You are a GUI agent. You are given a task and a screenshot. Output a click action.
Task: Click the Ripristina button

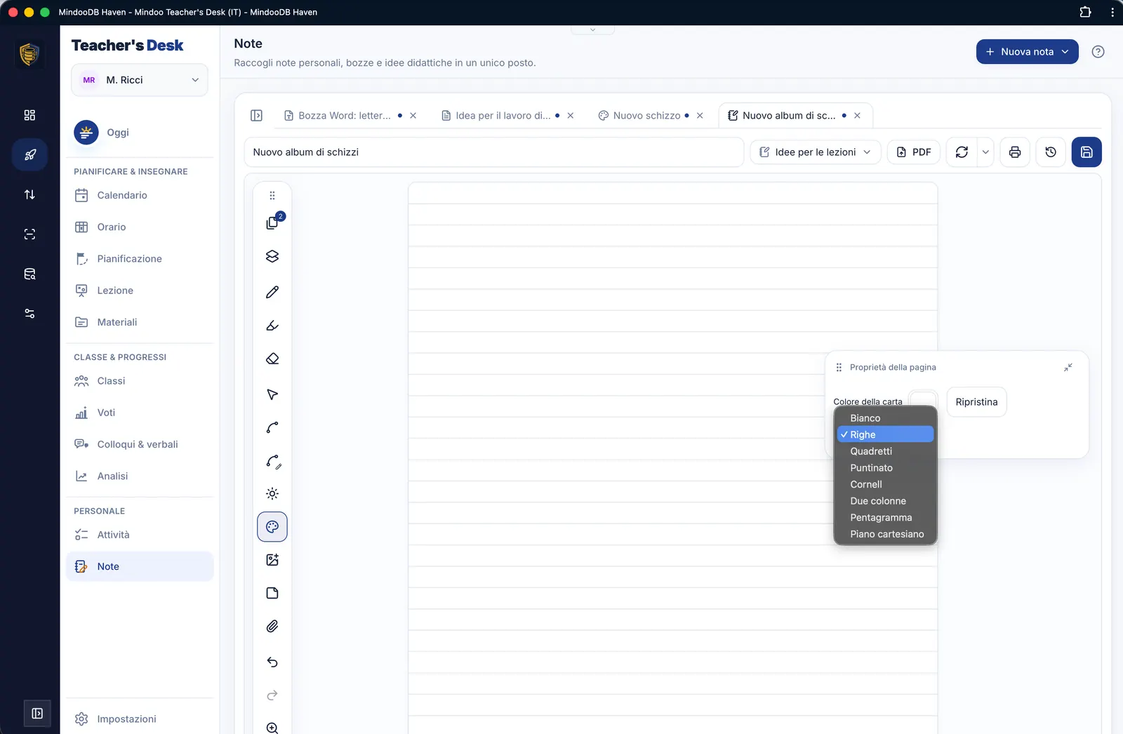(x=976, y=402)
